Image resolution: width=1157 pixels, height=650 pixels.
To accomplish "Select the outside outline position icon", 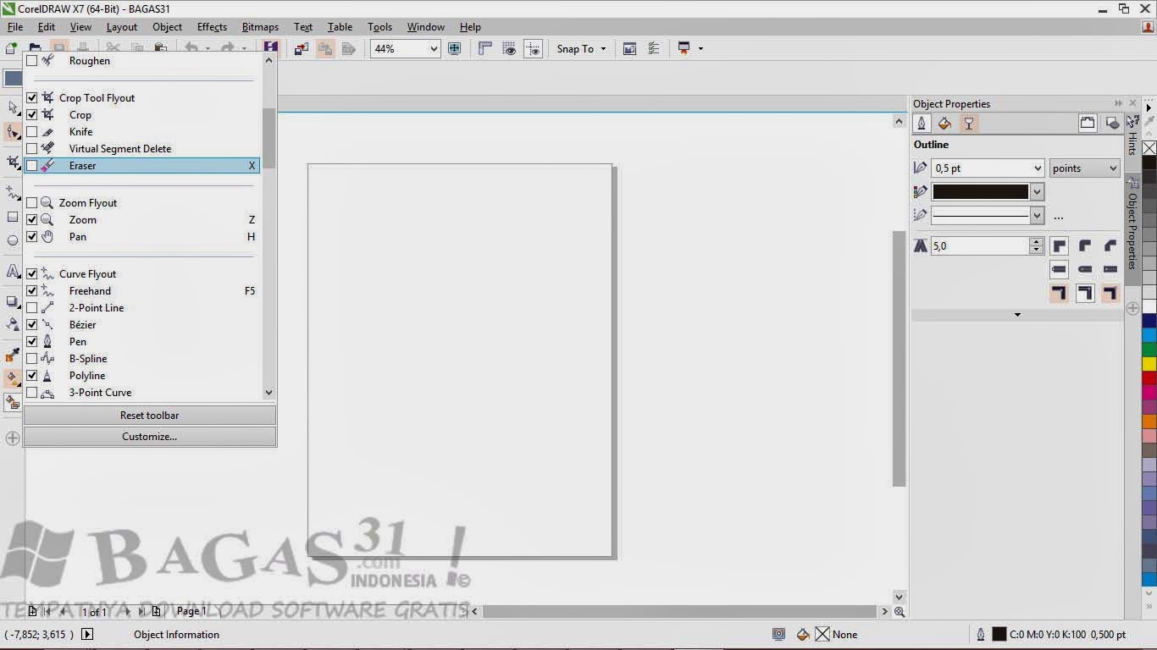I will pyautogui.click(x=1059, y=293).
